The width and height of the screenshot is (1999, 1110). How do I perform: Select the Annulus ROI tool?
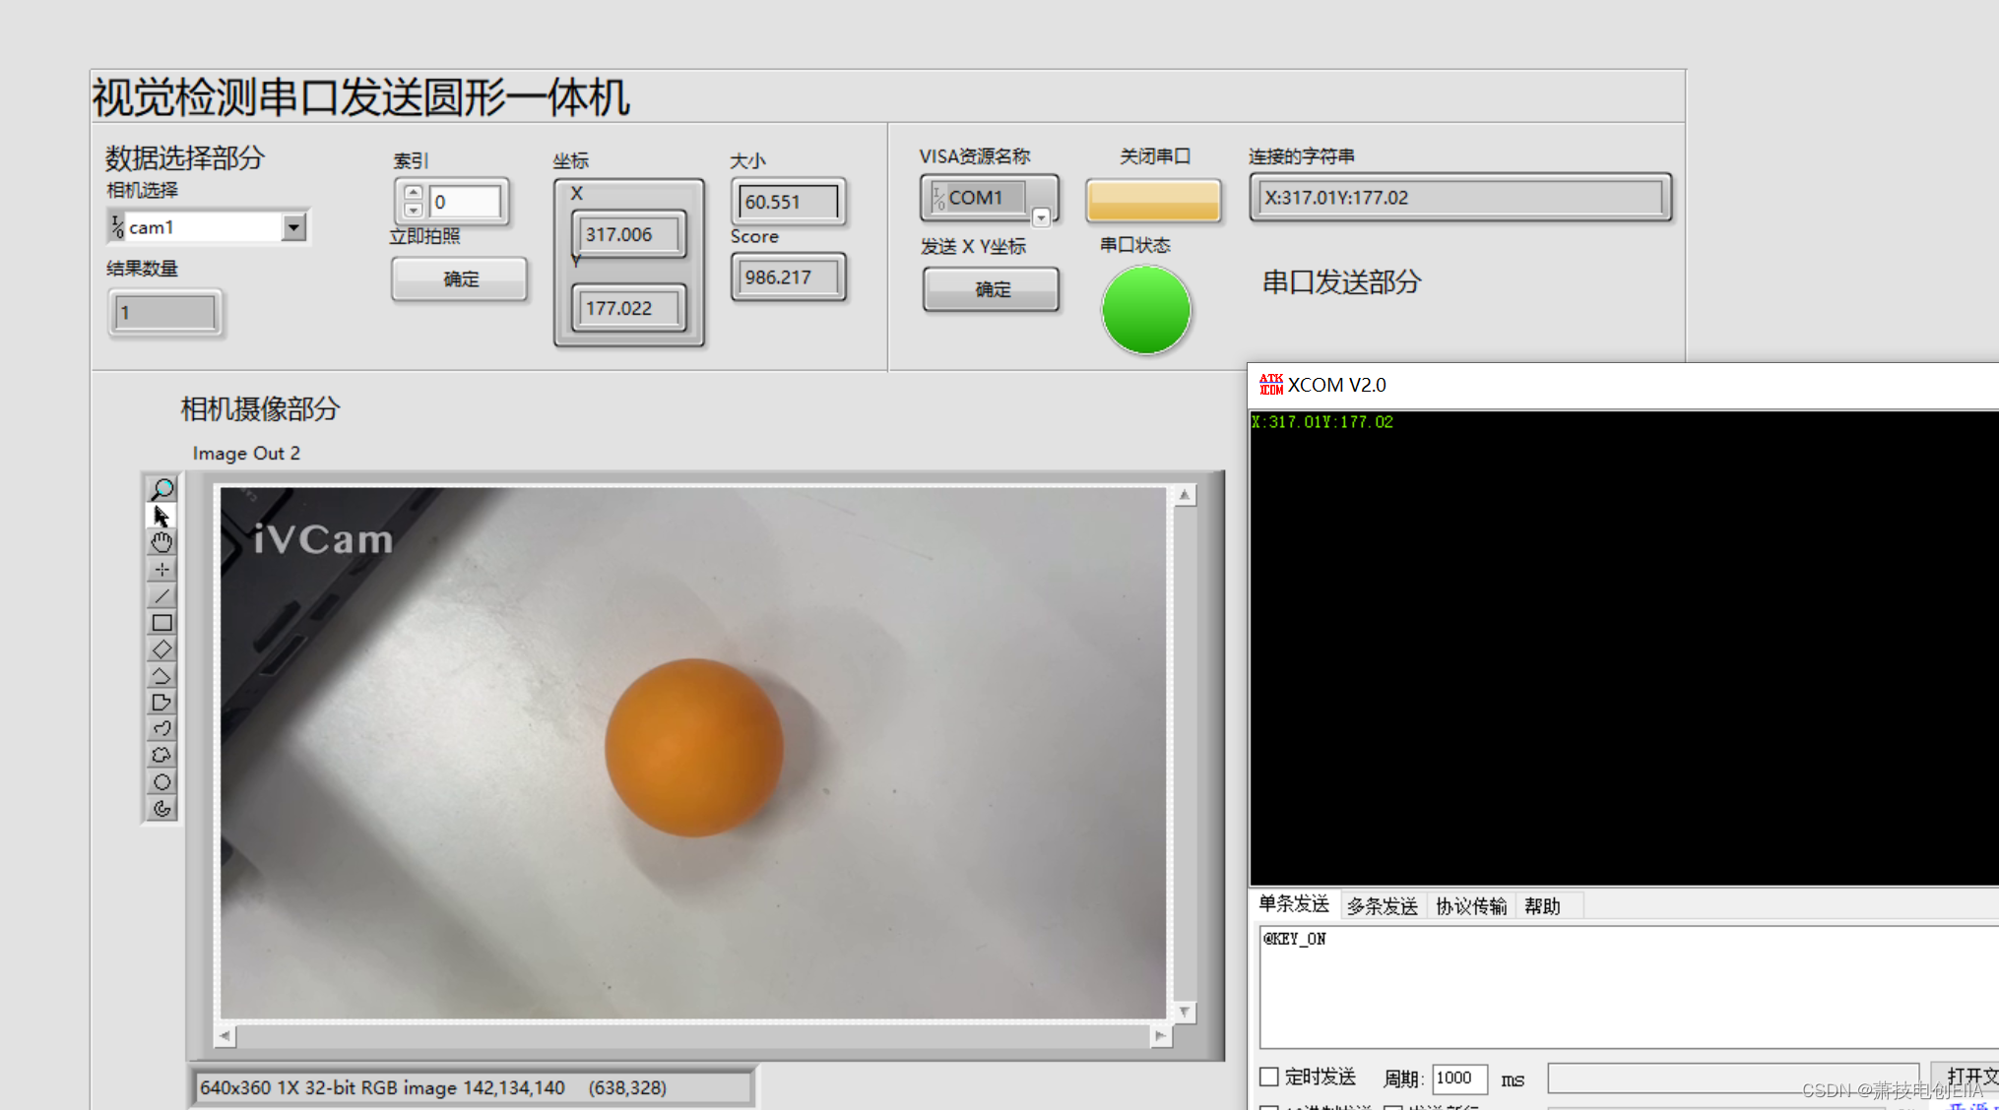pos(162,809)
